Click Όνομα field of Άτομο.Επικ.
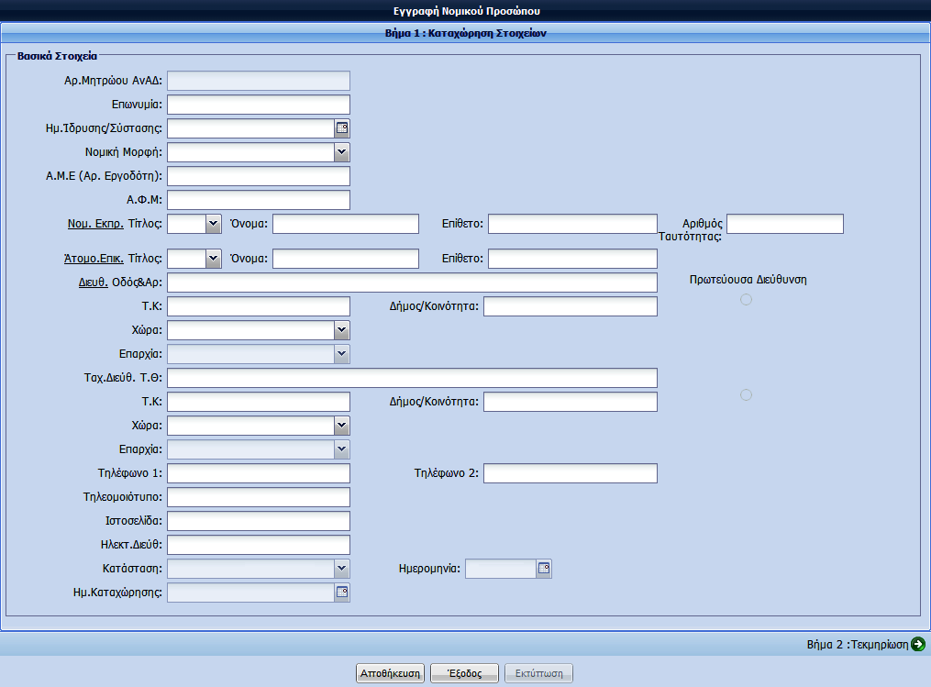 click(346, 259)
